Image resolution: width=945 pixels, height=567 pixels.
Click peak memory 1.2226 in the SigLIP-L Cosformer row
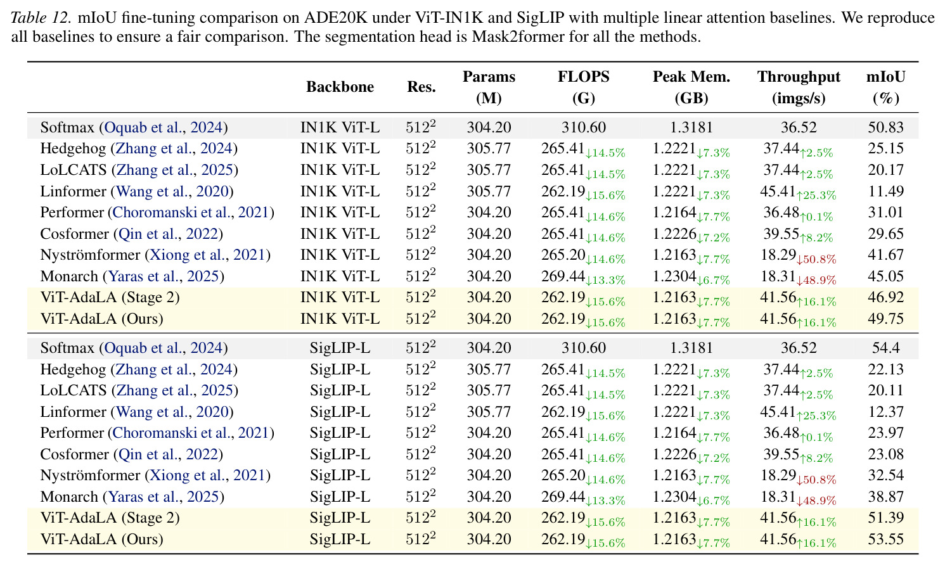(x=674, y=454)
